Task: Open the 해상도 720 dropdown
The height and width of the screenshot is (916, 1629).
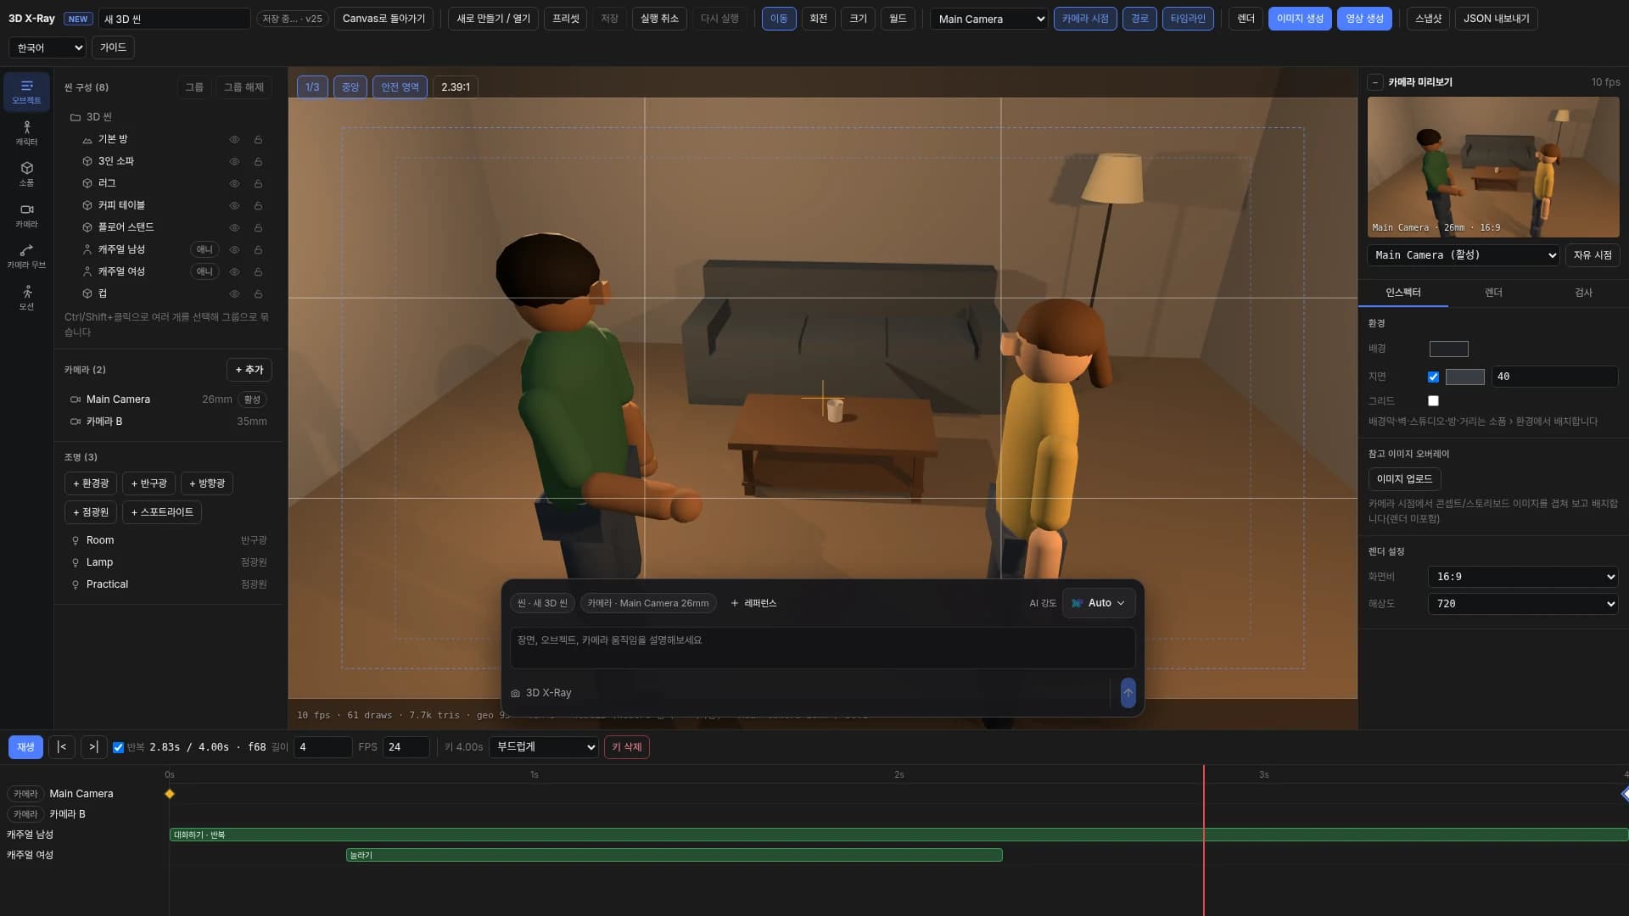Action: [x=1523, y=604]
